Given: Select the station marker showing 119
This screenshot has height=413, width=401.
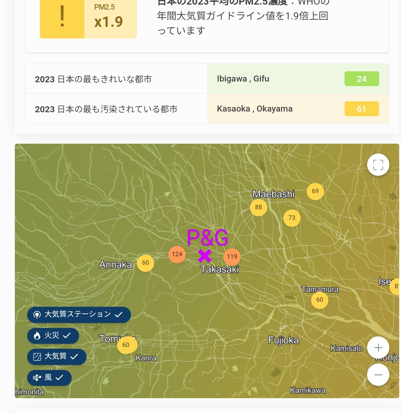Looking at the screenshot, I should click(x=232, y=257).
